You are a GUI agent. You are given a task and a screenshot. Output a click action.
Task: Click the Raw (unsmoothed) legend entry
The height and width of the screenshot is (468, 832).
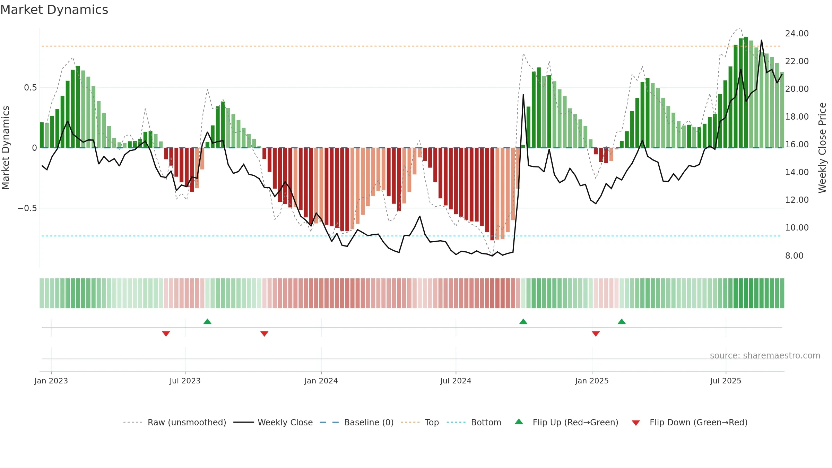coord(174,422)
